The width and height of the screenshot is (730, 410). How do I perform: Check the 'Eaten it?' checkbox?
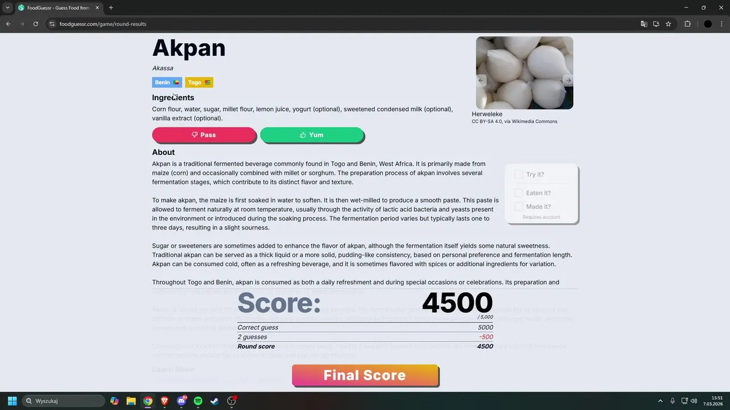(x=518, y=193)
